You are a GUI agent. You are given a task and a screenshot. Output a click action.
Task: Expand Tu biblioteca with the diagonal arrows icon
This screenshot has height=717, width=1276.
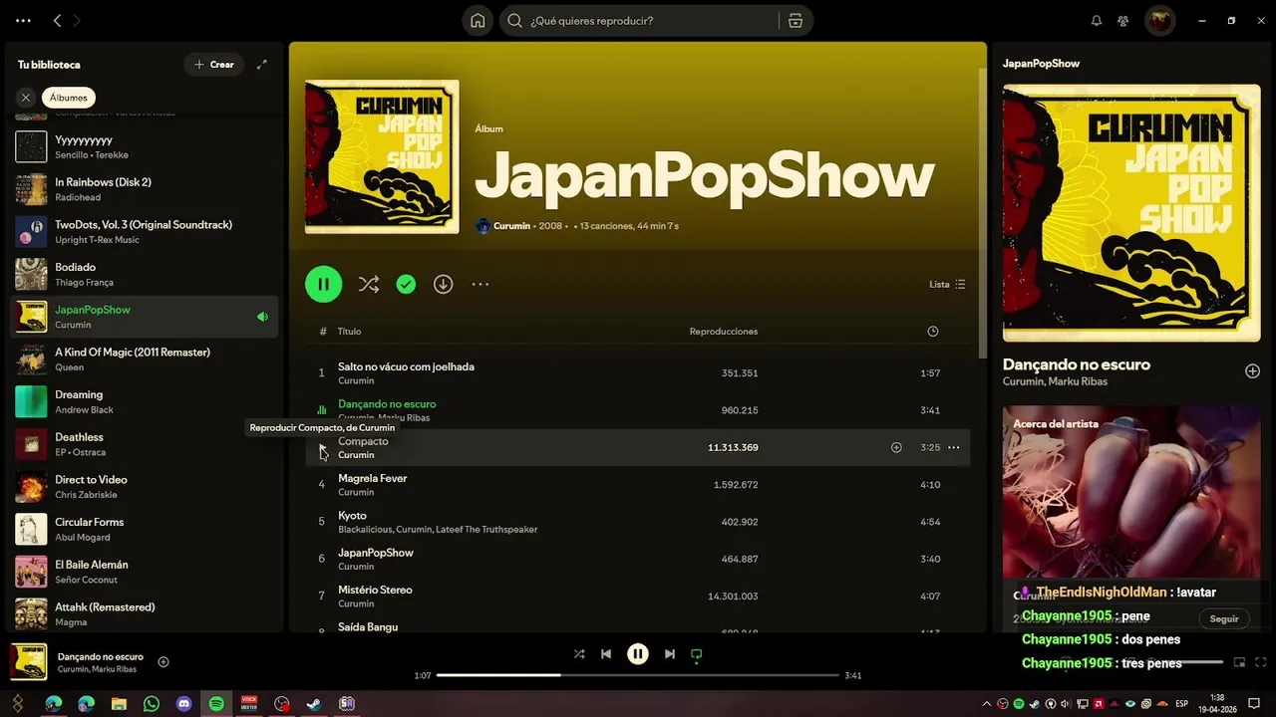tap(262, 65)
